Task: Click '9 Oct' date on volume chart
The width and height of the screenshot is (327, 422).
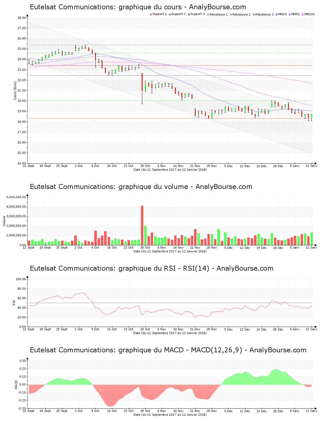Action: [95, 247]
